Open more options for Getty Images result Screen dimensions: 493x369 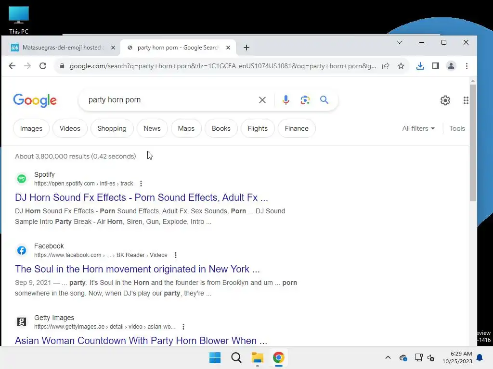tap(183, 327)
